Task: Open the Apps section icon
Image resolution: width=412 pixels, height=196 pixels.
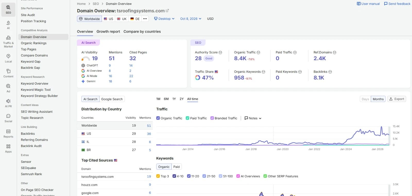Action: (8, 146)
